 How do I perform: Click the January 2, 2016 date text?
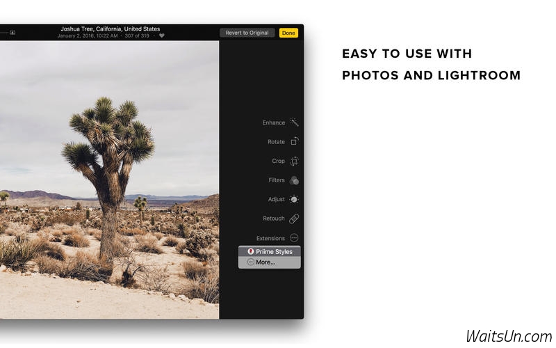click(88, 36)
